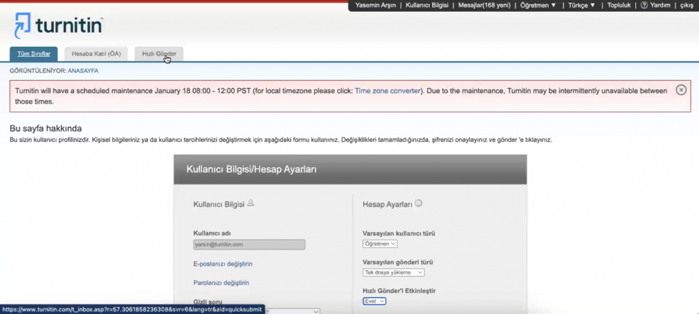The height and width of the screenshot is (314, 699).
Task: Click the user icon beside Kullanıcı Bilgisi
Action: (x=250, y=203)
